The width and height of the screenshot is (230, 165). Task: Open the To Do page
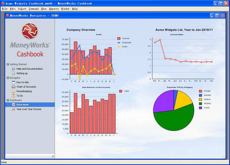[x=20, y=96]
